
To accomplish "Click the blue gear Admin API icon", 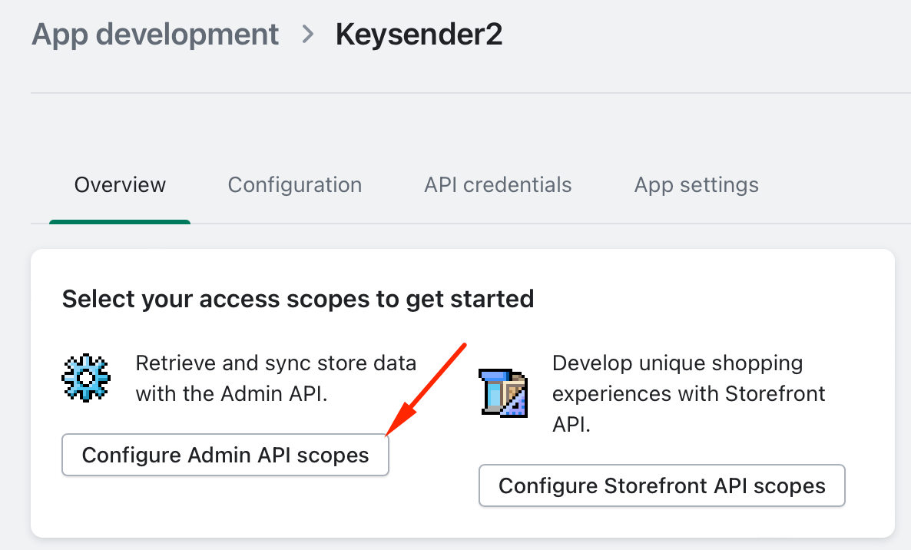I will point(86,377).
